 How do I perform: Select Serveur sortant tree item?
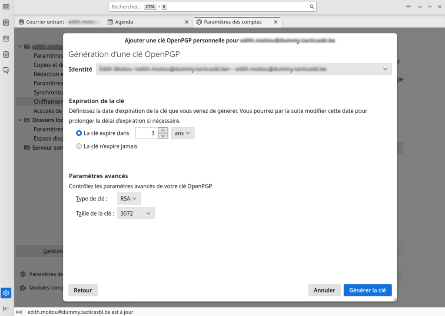pos(47,148)
